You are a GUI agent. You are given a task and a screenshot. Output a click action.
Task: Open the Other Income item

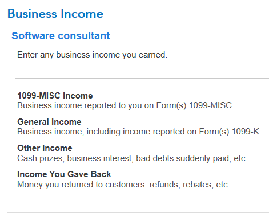45,148
